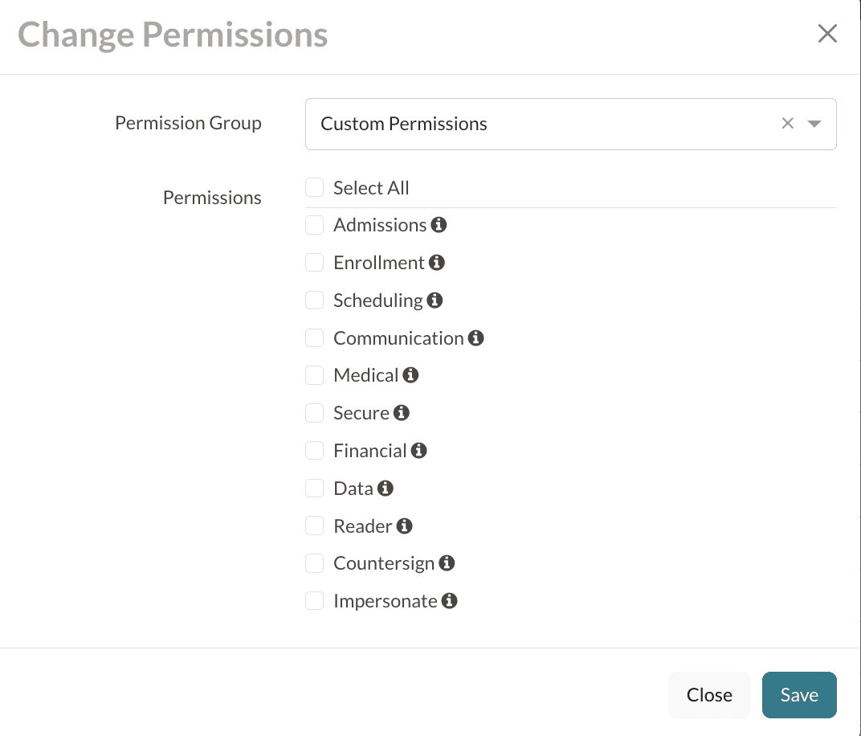861x736 pixels.
Task: Click the info icon beside Countersign
Action: tap(447, 563)
